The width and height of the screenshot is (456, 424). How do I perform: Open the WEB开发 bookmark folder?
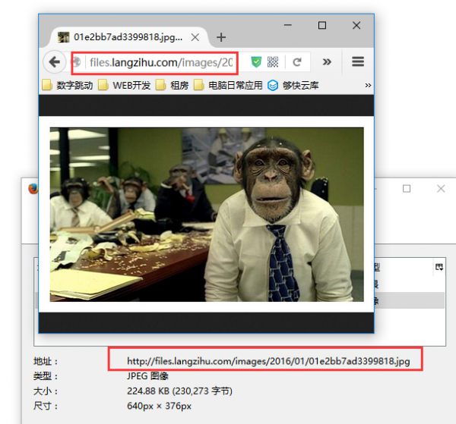tap(124, 85)
